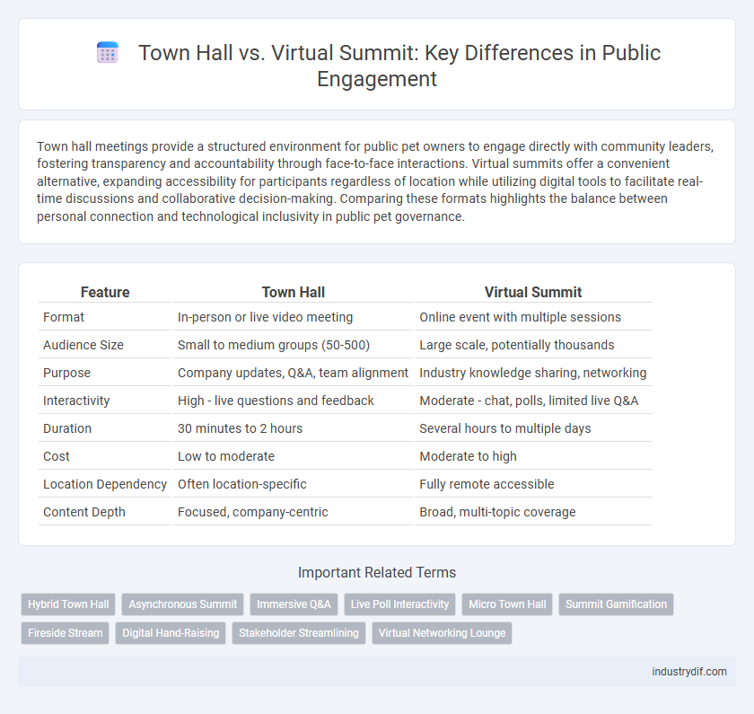This screenshot has width=754, height=714.
Task: Click the 'Important Related Terms' heading
Action: coord(377,573)
